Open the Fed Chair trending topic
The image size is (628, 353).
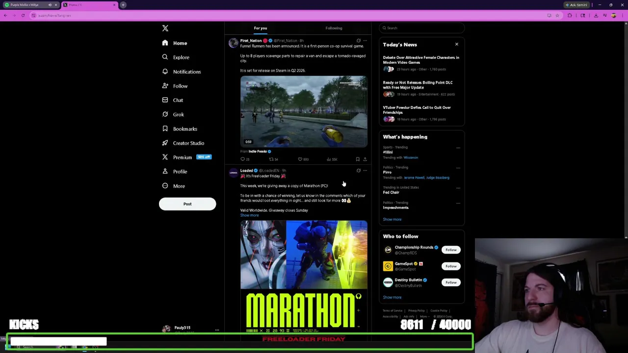(391, 193)
